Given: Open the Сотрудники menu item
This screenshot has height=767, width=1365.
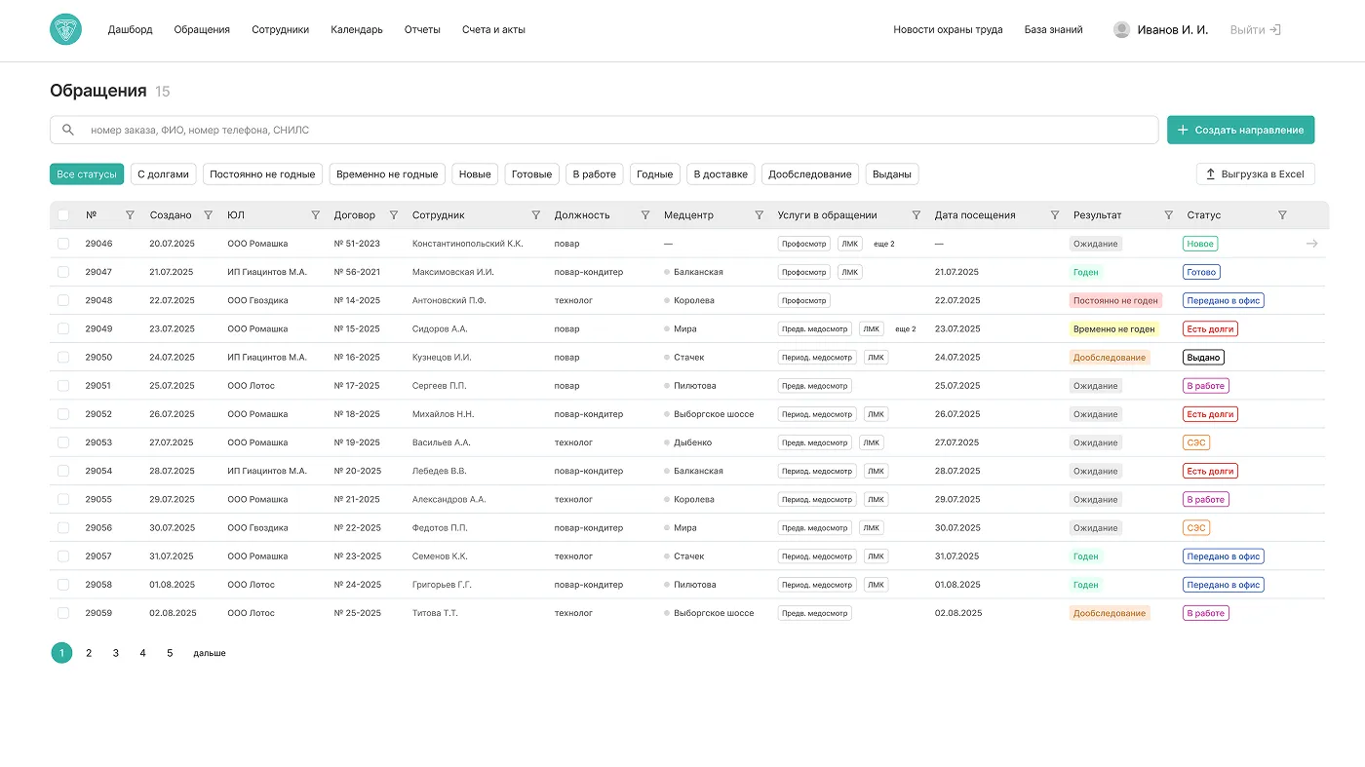Looking at the screenshot, I should pyautogui.click(x=280, y=29).
